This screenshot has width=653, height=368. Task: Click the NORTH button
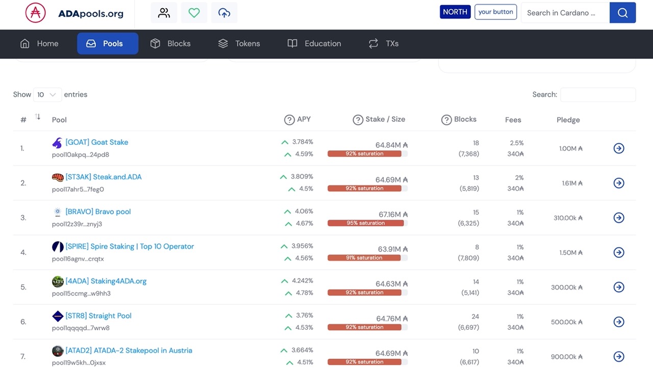pyautogui.click(x=455, y=12)
